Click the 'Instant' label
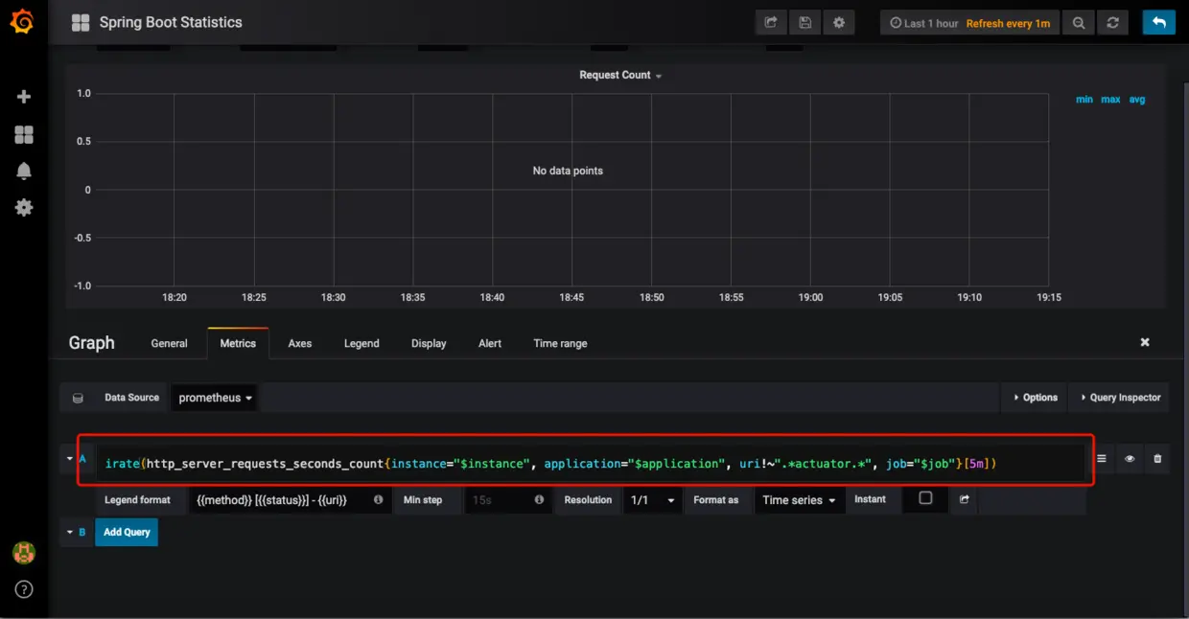This screenshot has width=1189, height=619. tap(870, 499)
